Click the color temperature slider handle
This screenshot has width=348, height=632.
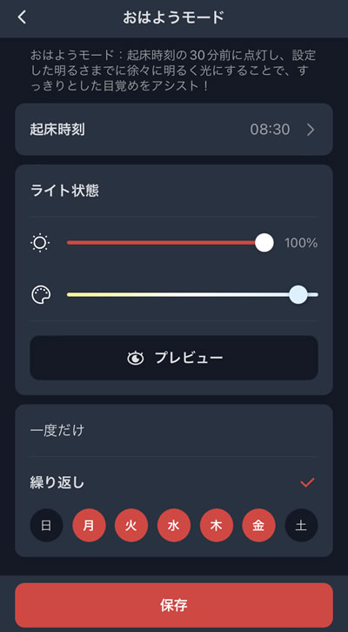coord(298,294)
